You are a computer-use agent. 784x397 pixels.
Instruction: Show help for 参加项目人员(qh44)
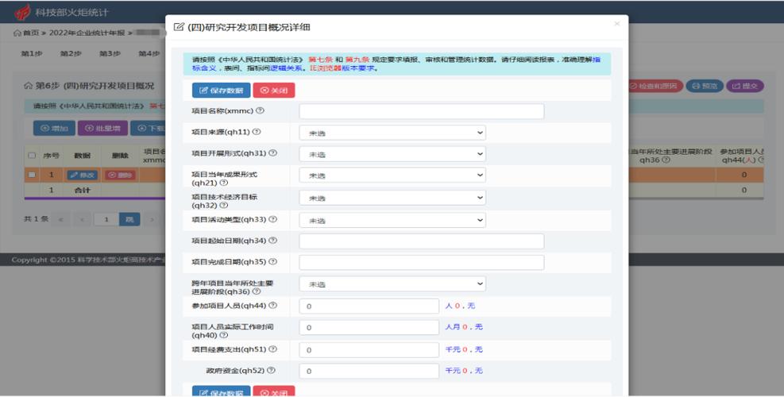click(273, 306)
